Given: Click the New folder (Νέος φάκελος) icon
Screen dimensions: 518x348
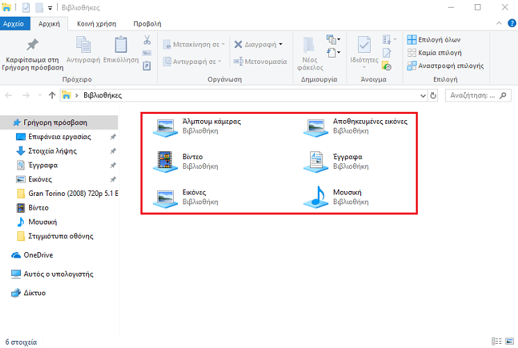Looking at the screenshot, I should (x=309, y=45).
